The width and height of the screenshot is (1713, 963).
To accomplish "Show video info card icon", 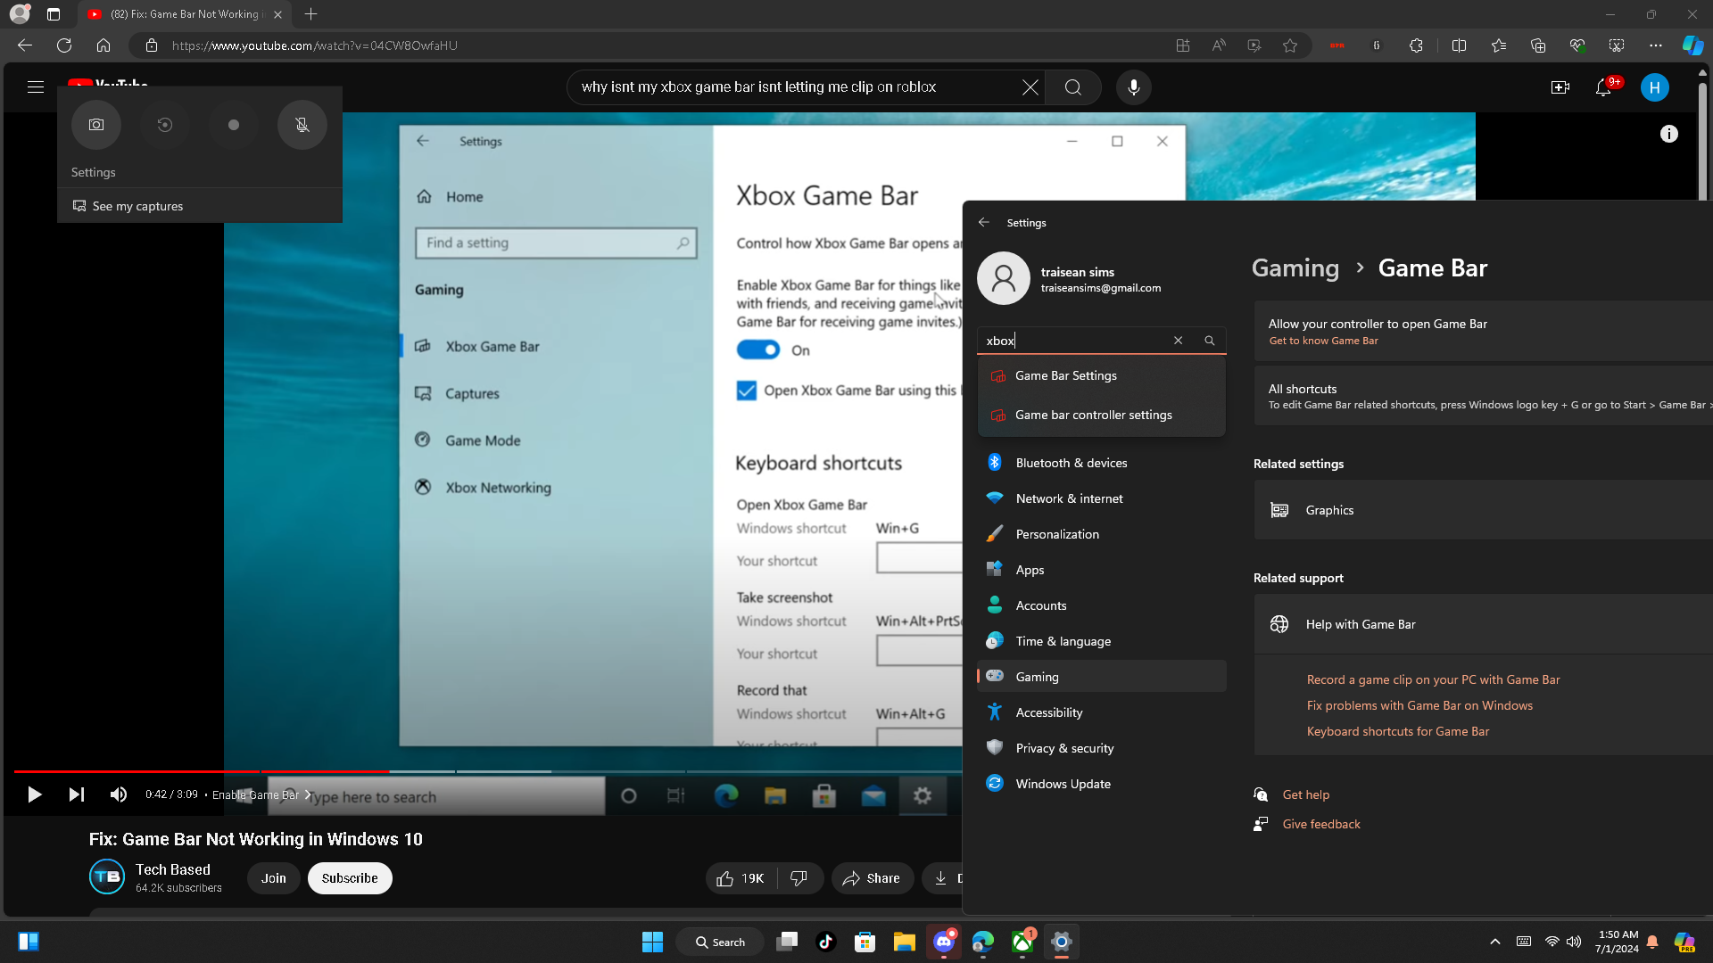I will 1669,134.
